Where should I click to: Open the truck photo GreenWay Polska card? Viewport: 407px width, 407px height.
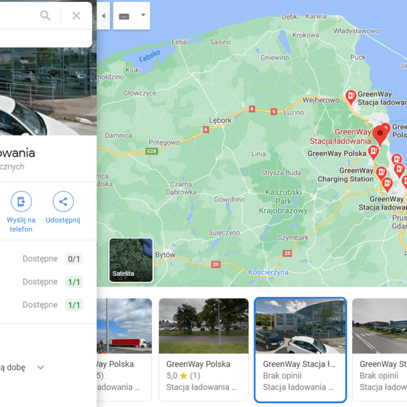[124, 349]
